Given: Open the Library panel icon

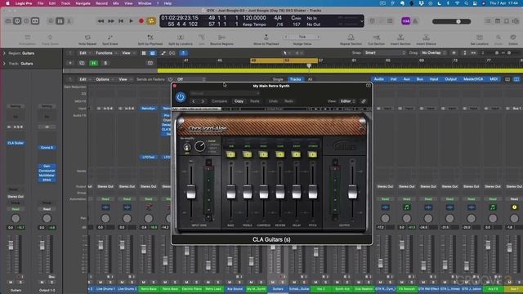Looking at the screenshot, I should [x=8, y=21].
